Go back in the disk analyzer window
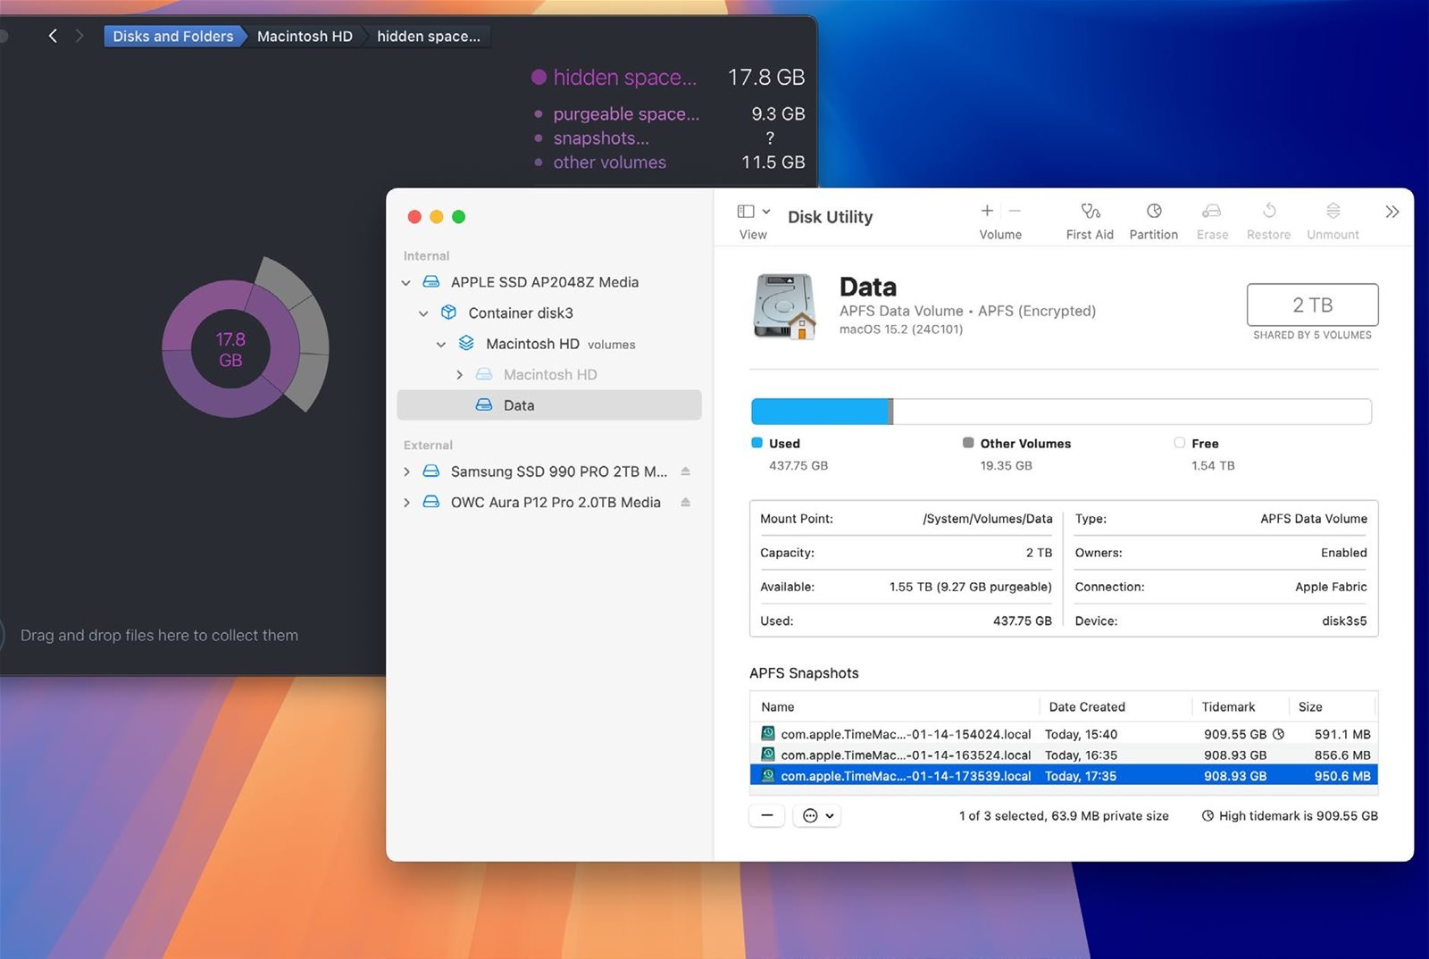The height and width of the screenshot is (959, 1429). [53, 36]
